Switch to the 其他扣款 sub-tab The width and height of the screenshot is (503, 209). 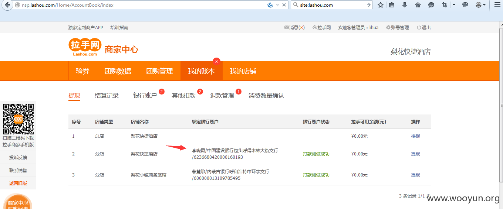(x=183, y=96)
